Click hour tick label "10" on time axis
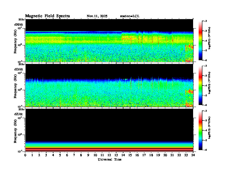Viewport: 230px width, 178px height. (95, 155)
